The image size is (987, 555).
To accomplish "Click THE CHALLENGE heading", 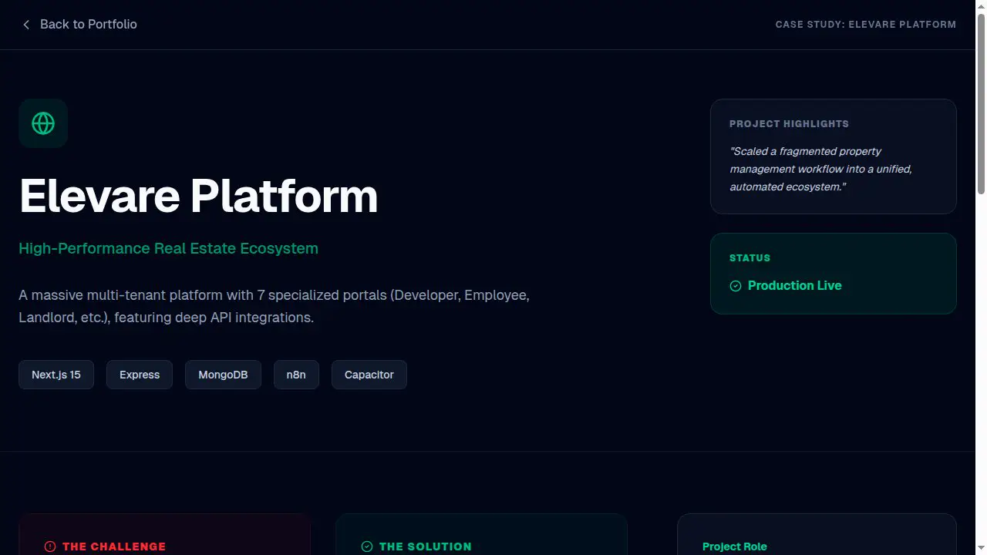I will click(114, 547).
